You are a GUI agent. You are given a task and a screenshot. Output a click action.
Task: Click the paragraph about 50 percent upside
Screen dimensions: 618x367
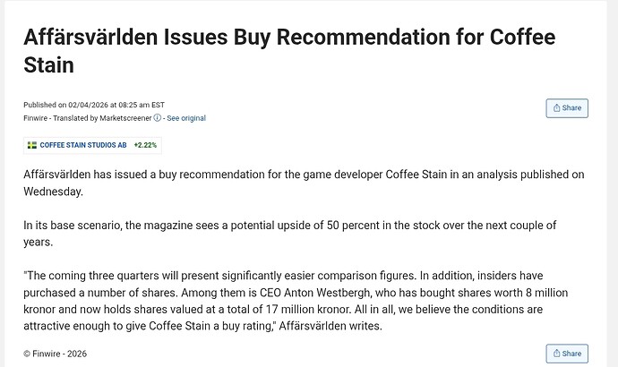pos(304,232)
